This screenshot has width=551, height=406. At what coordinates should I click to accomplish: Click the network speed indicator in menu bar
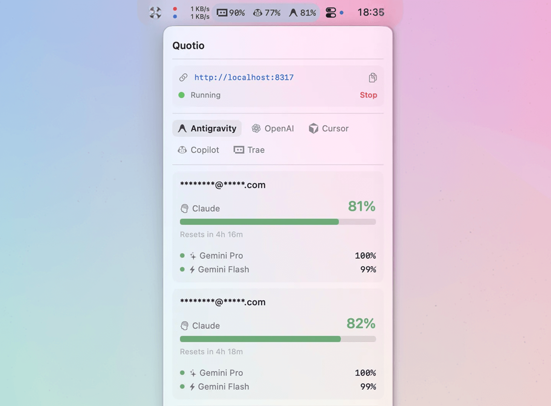click(199, 13)
